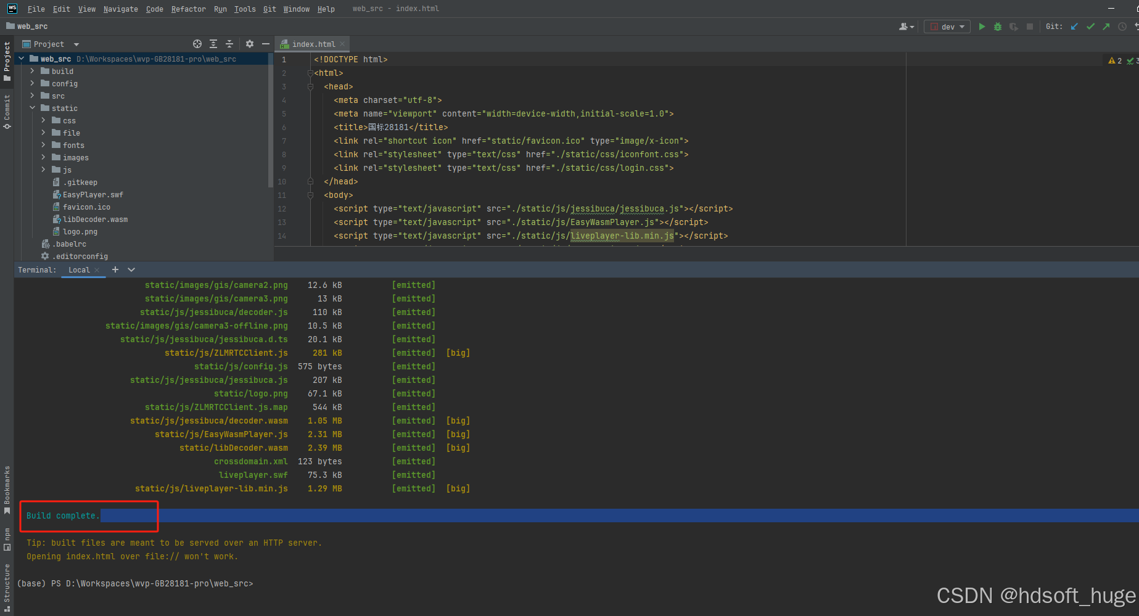The image size is (1139, 616).
Task: Open the Bookmarks side tool window
Action: click(7, 490)
